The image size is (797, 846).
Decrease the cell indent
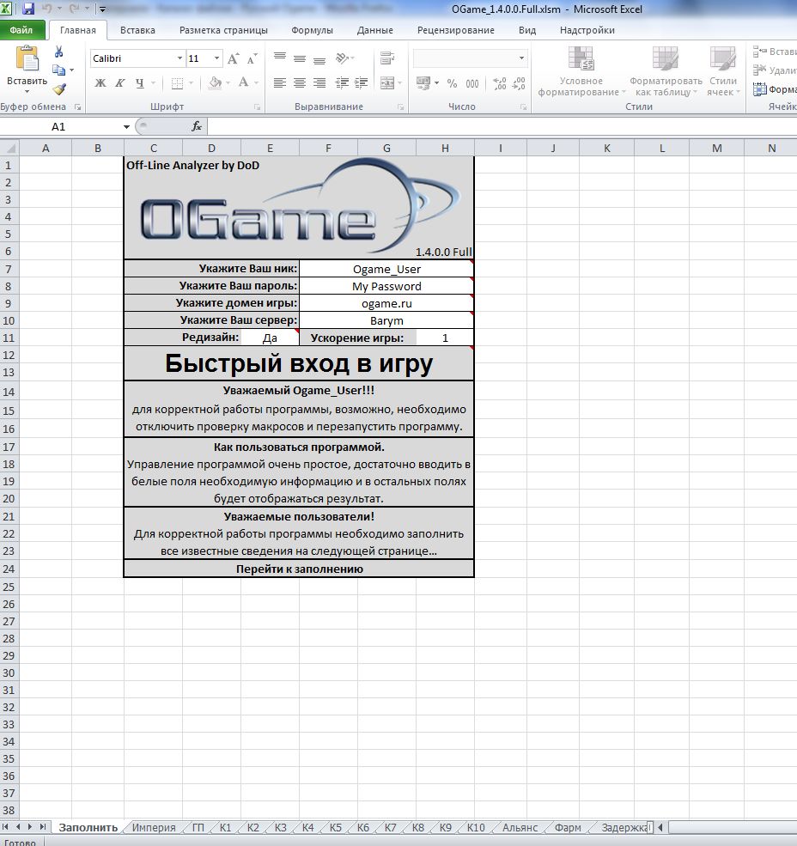[342, 82]
